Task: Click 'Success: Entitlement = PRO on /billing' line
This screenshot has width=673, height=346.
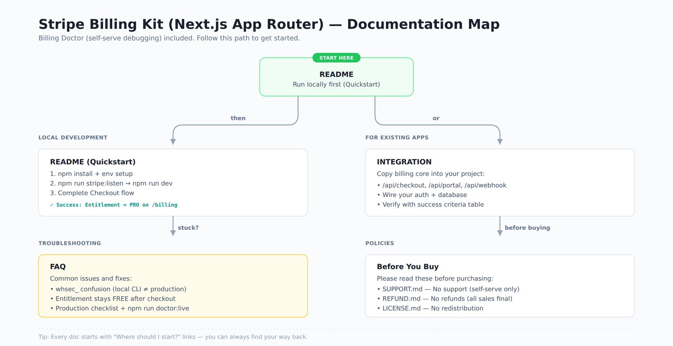Action: (114, 205)
